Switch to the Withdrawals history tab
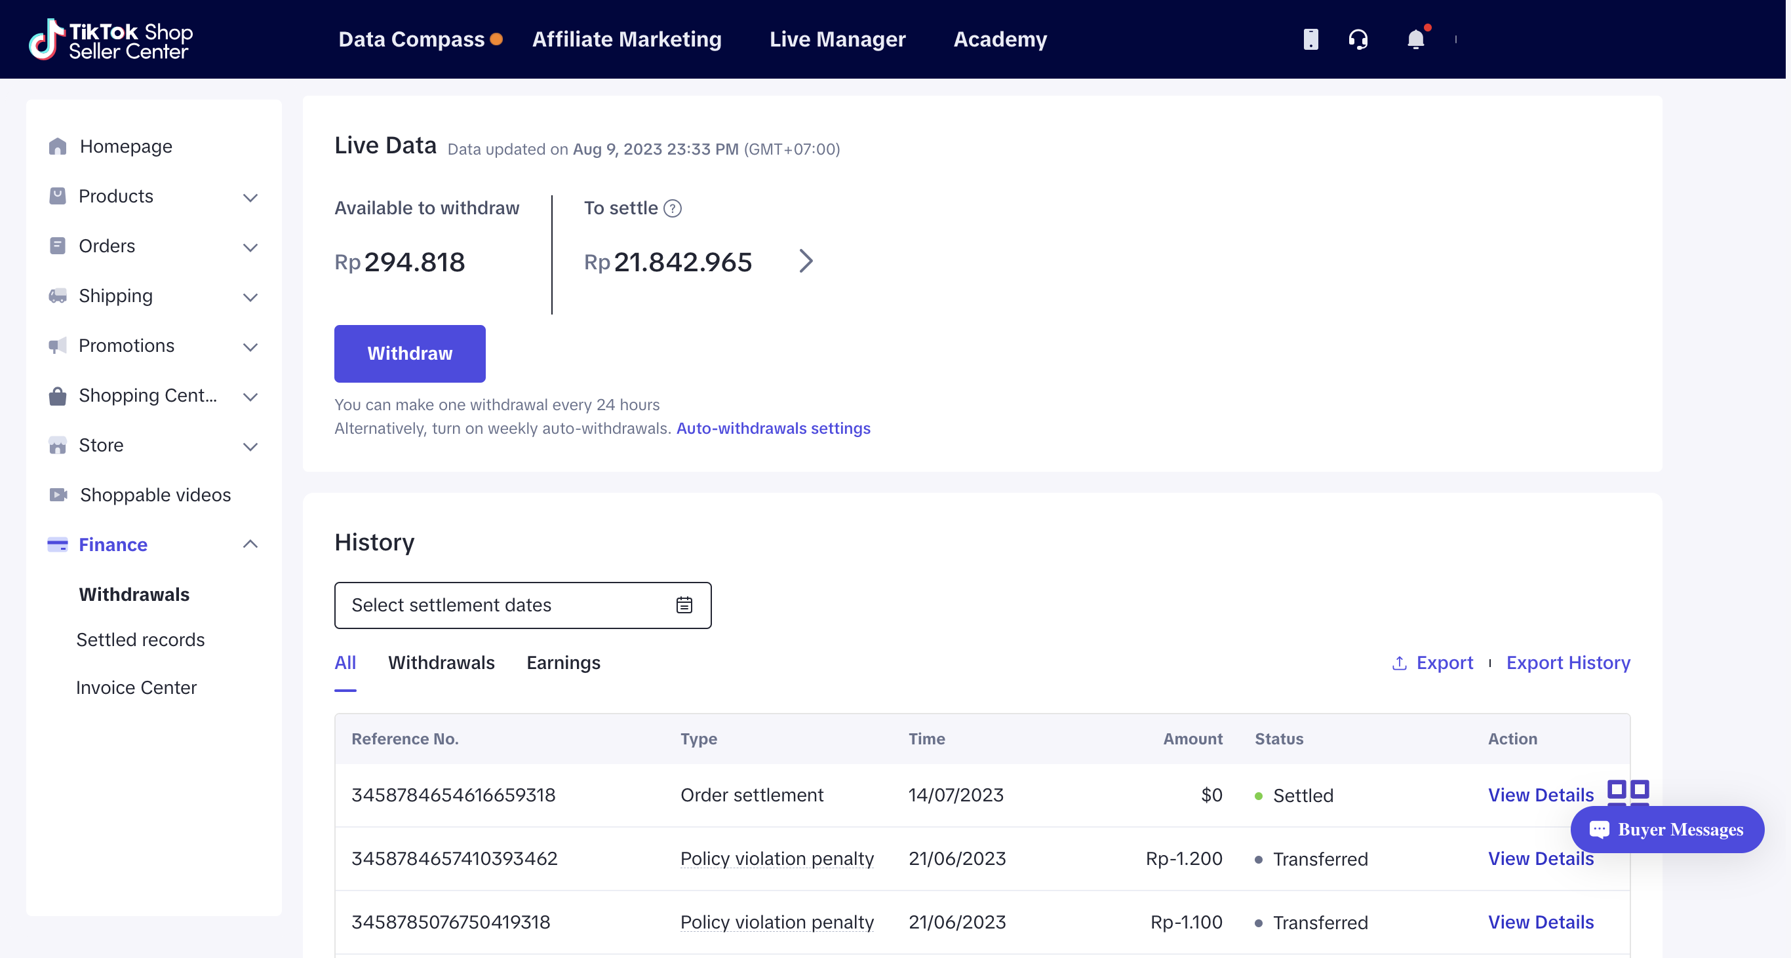 click(x=441, y=662)
